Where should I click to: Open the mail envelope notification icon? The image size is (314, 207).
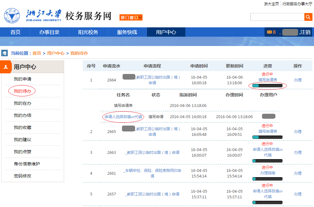pos(269,32)
